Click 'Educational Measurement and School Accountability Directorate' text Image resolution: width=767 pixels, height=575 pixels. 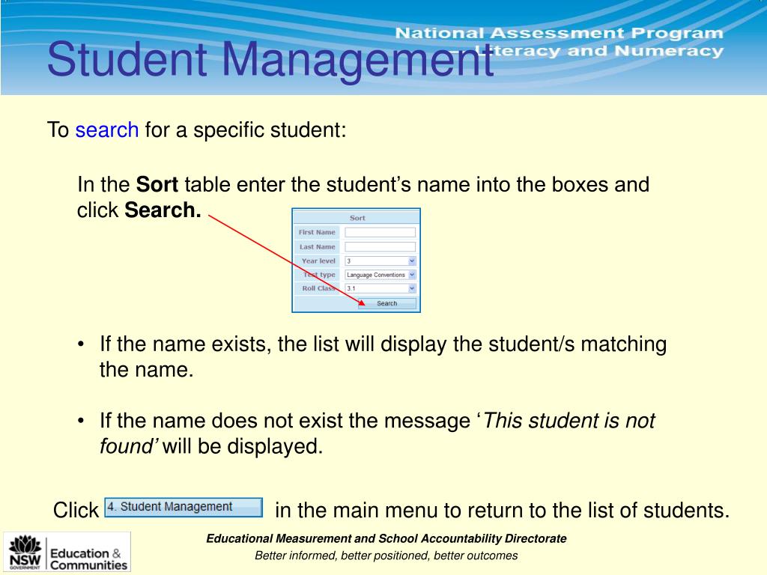coord(386,539)
